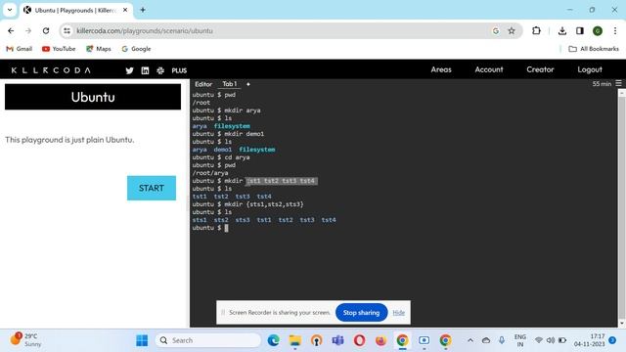Add a new terminal tab with plus

click(247, 84)
